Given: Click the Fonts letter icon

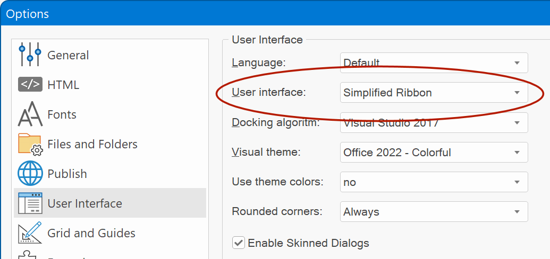Looking at the screenshot, I should click(x=30, y=114).
